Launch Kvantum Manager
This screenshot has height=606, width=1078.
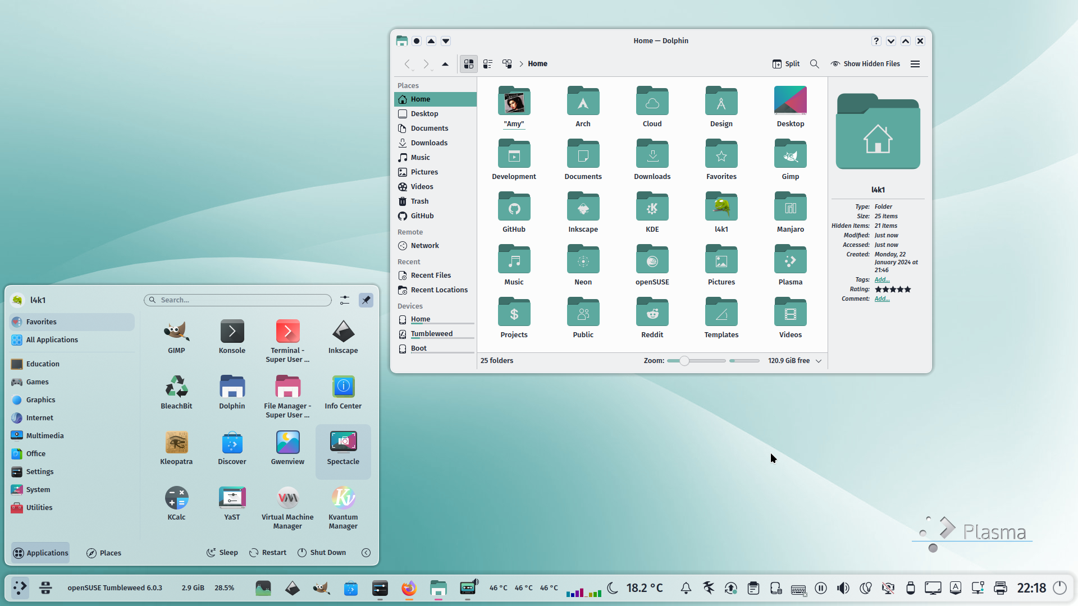pos(343,508)
